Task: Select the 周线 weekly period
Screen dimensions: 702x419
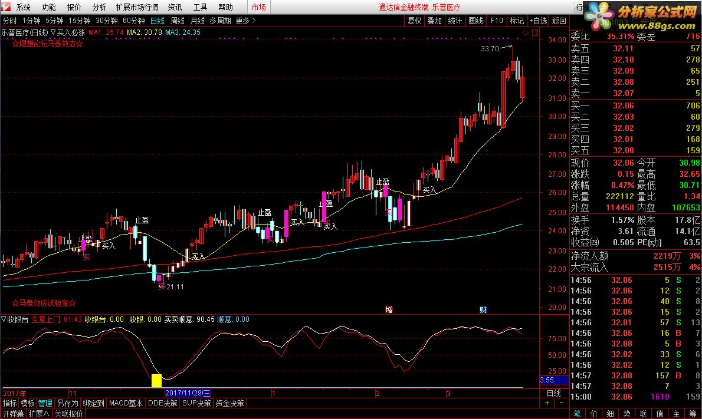Action: point(178,21)
